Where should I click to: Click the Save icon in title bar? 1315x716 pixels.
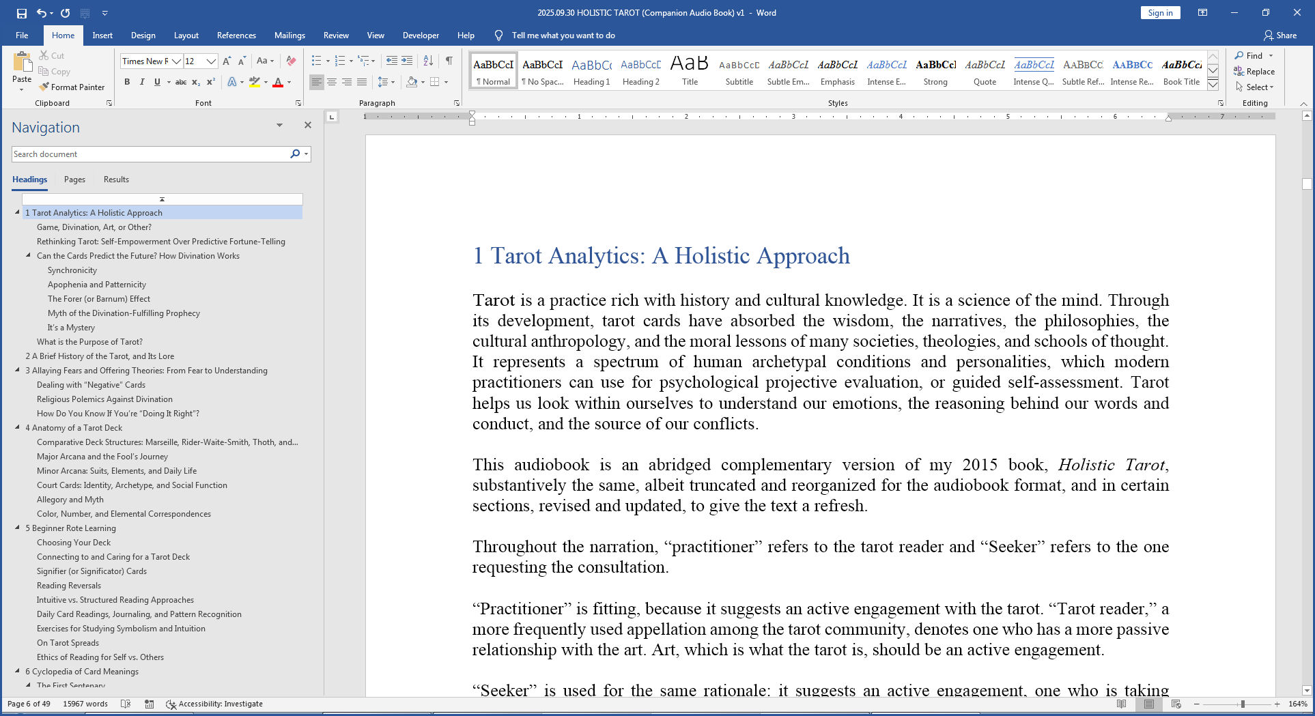pyautogui.click(x=22, y=13)
